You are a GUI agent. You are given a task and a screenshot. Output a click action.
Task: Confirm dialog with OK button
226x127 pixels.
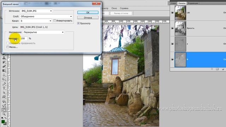pyautogui.click(x=88, y=13)
